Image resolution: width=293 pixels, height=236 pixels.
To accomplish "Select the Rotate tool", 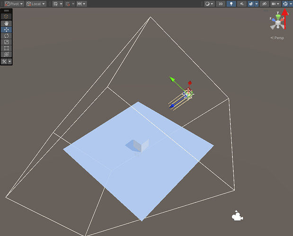I will click(6, 36).
